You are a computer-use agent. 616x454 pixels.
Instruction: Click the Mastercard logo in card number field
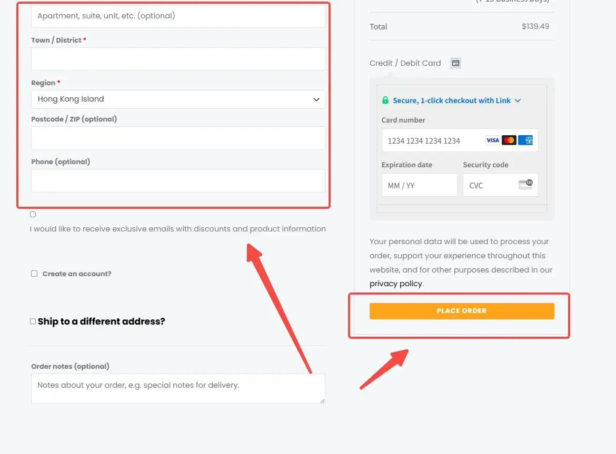pos(509,140)
